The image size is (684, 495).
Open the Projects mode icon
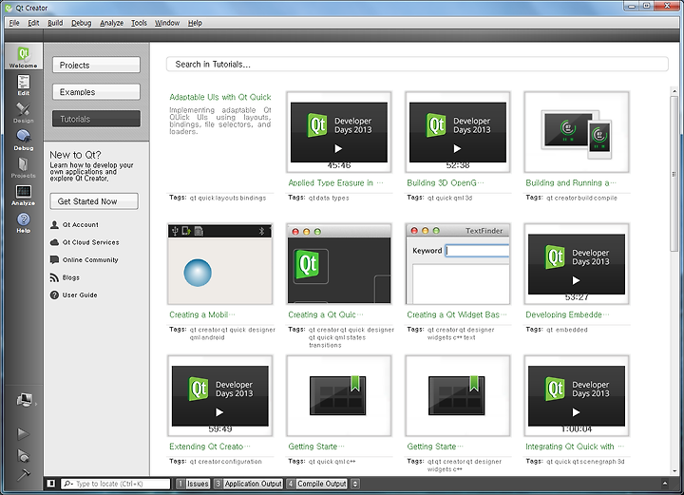pyautogui.click(x=23, y=167)
